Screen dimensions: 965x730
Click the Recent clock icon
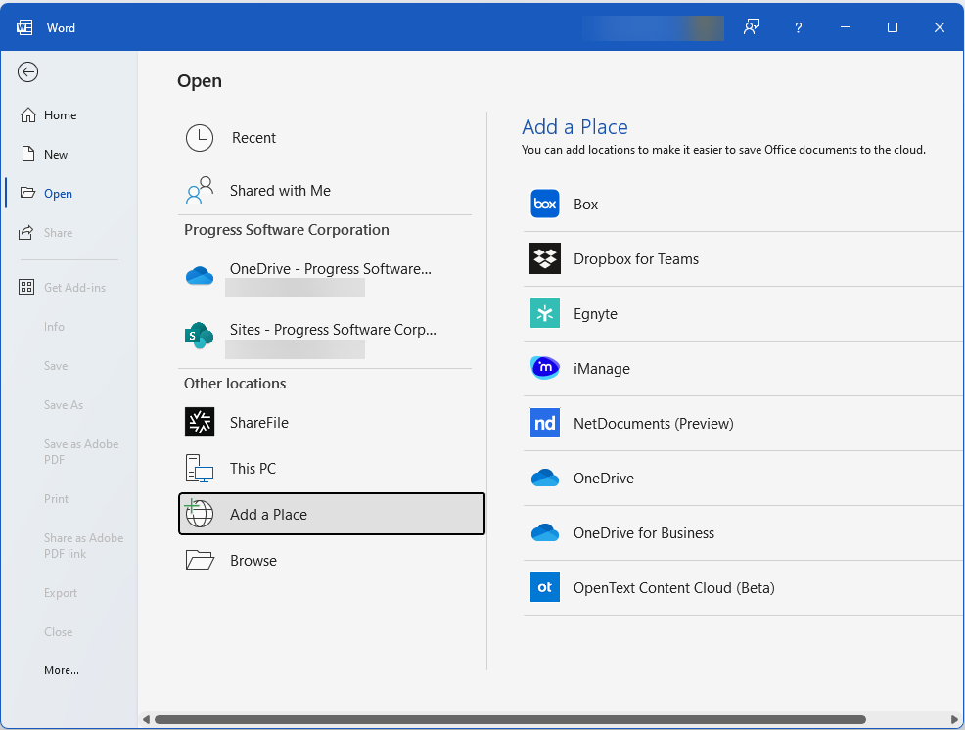point(200,138)
